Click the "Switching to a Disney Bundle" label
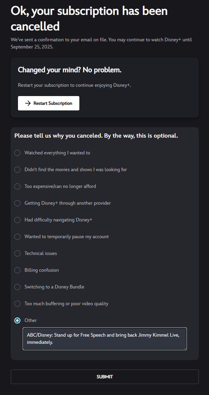The image size is (209, 395). (x=54, y=287)
